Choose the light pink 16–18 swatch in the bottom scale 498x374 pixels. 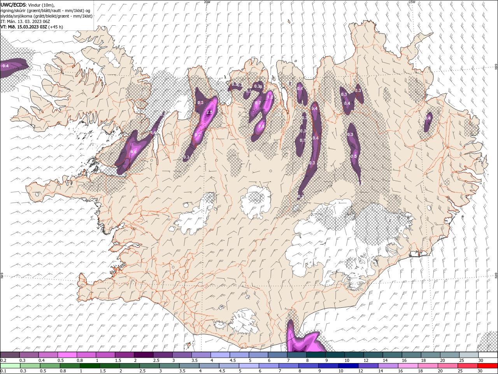coord(408,366)
